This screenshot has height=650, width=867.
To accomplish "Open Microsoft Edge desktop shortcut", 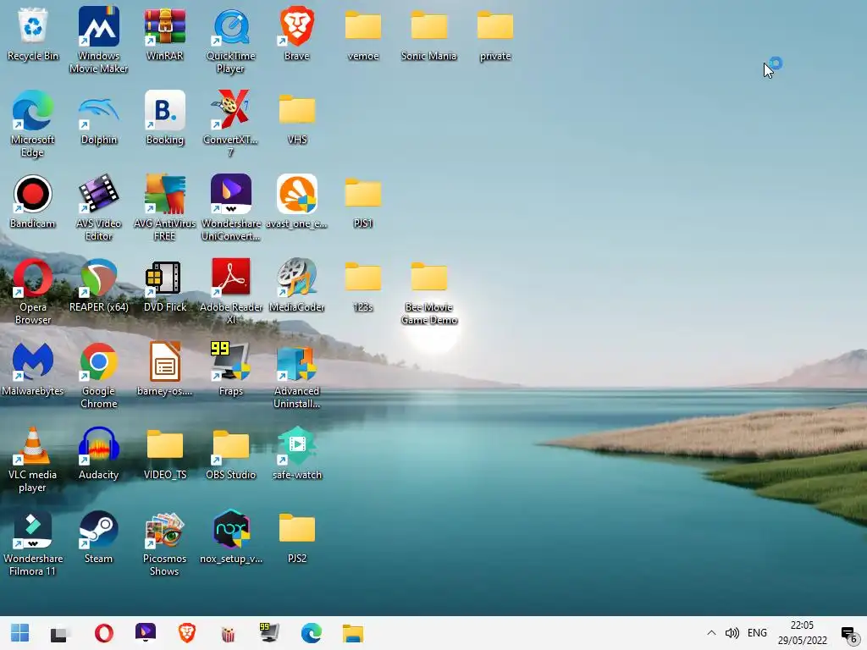I will tap(33, 124).
